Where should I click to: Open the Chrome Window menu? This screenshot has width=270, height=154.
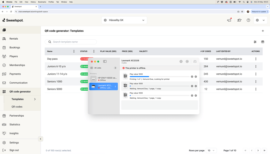(x=64, y=2)
